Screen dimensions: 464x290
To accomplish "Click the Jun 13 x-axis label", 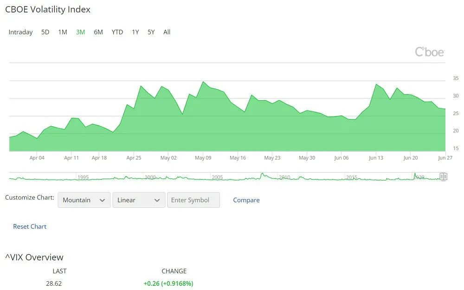I will [x=376, y=158].
